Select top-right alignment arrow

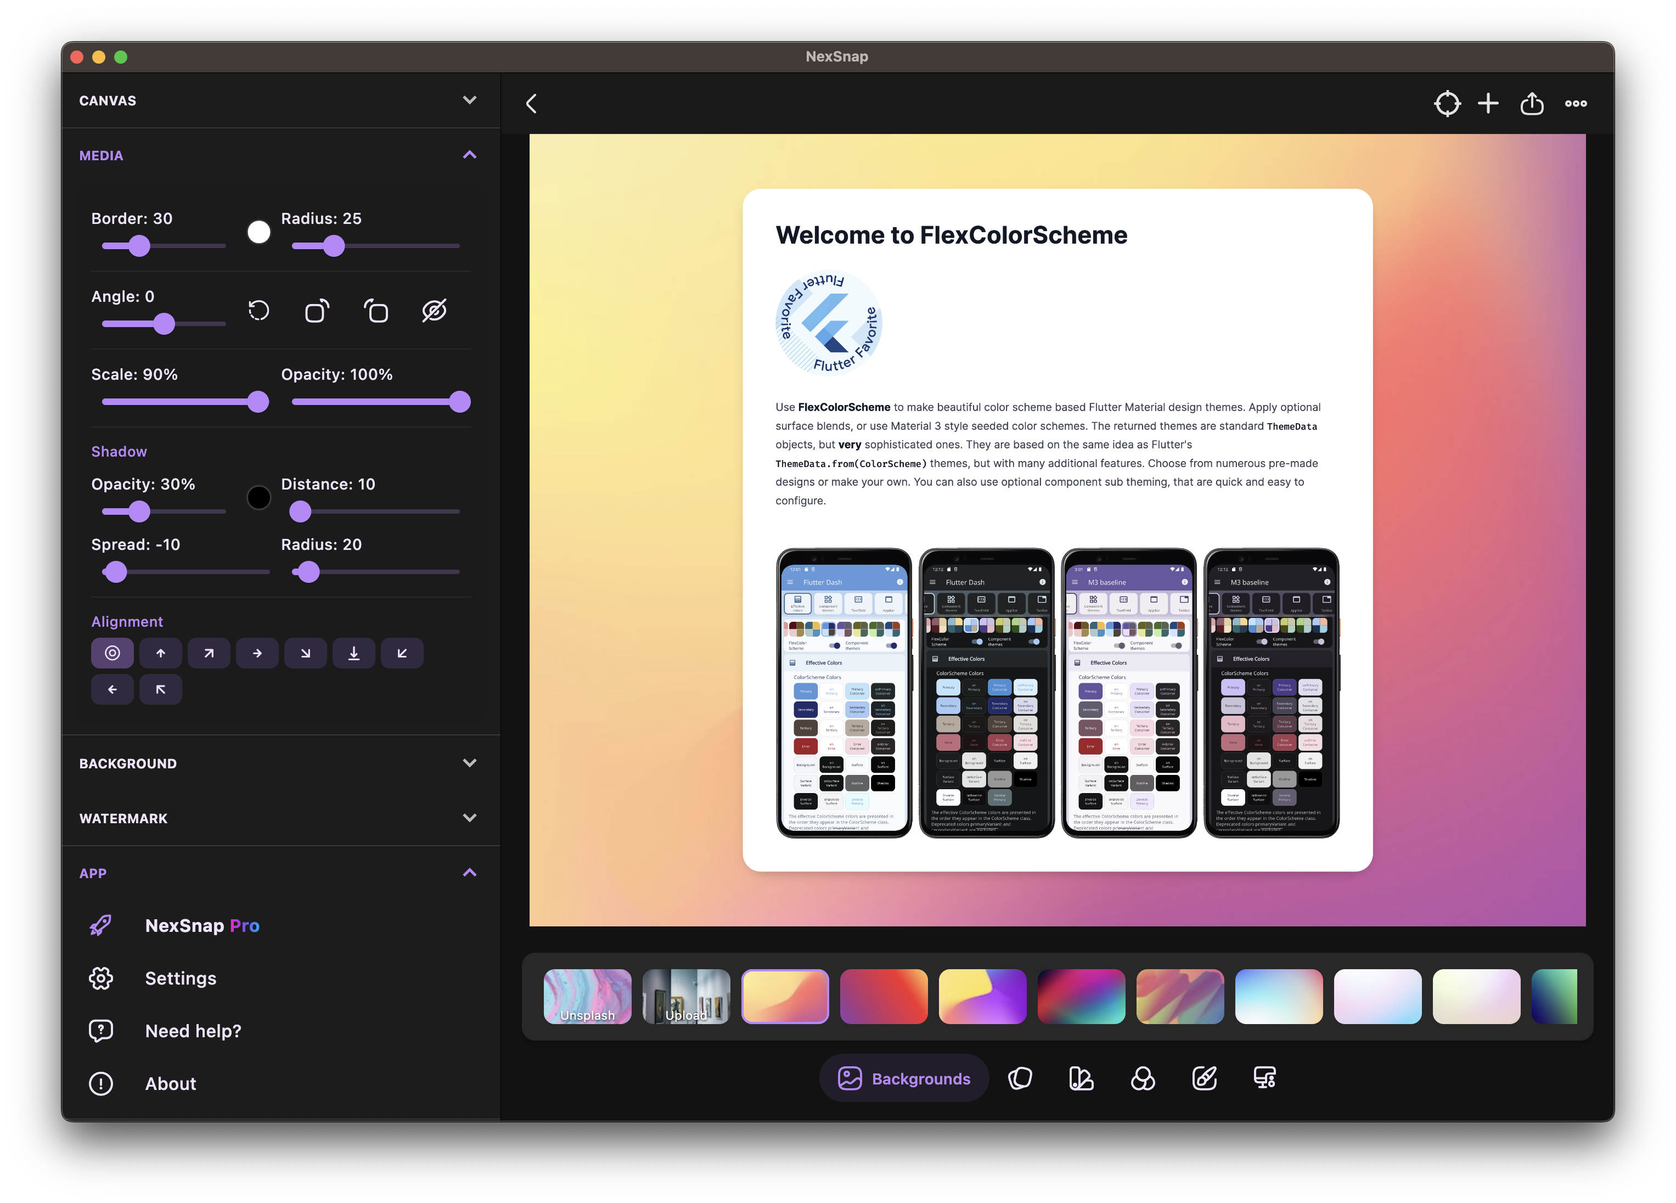[209, 653]
